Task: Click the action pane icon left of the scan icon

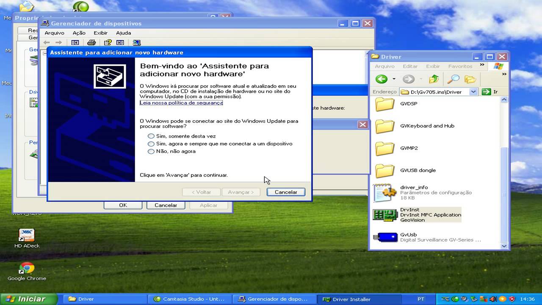Action: pos(120,42)
